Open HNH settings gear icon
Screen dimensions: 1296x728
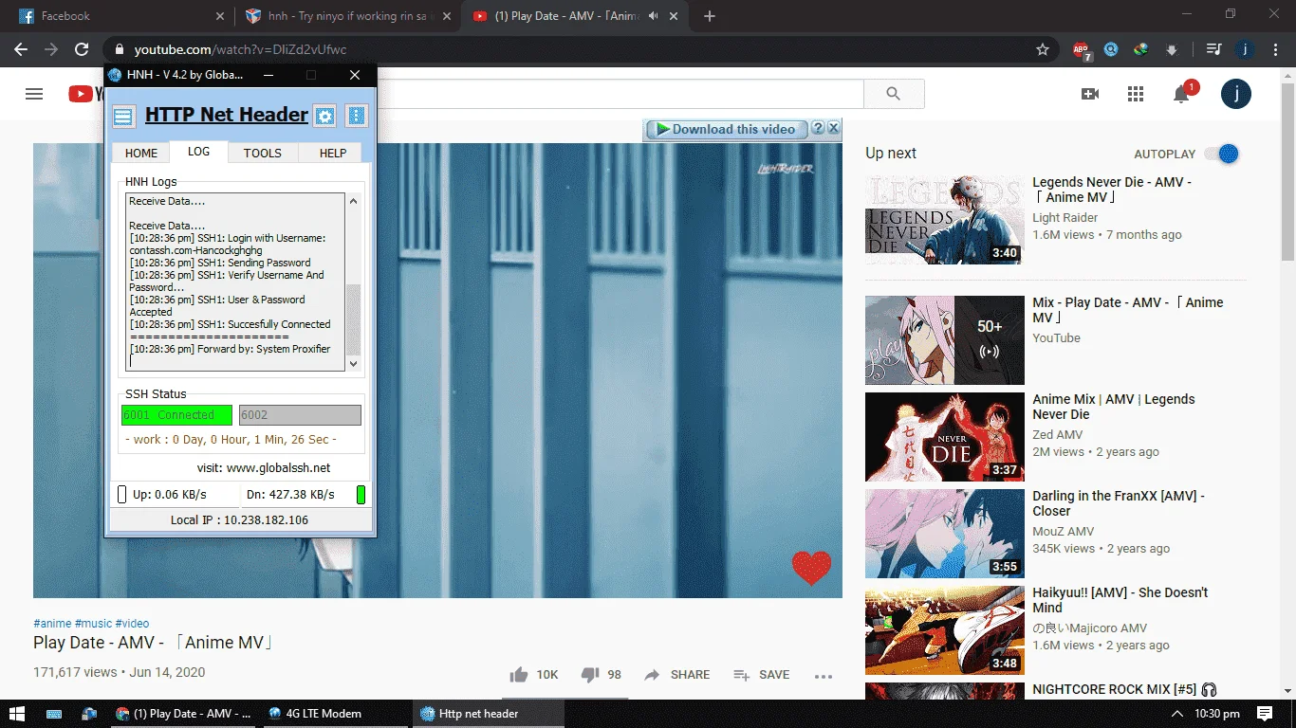pyautogui.click(x=325, y=116)
